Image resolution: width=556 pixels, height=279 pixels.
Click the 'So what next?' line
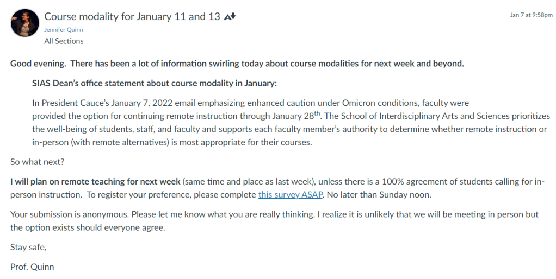coord(37,162)
